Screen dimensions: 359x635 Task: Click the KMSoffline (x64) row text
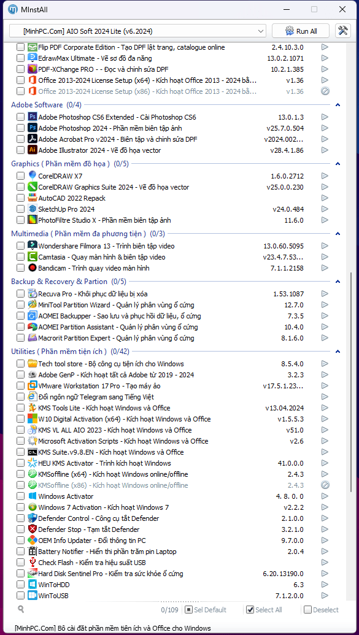point(113,474)
